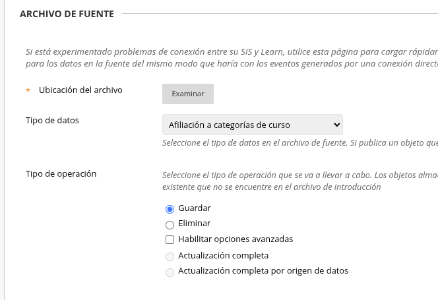
Task: Click the Examinar file browse button
Action: click(188, 94)
